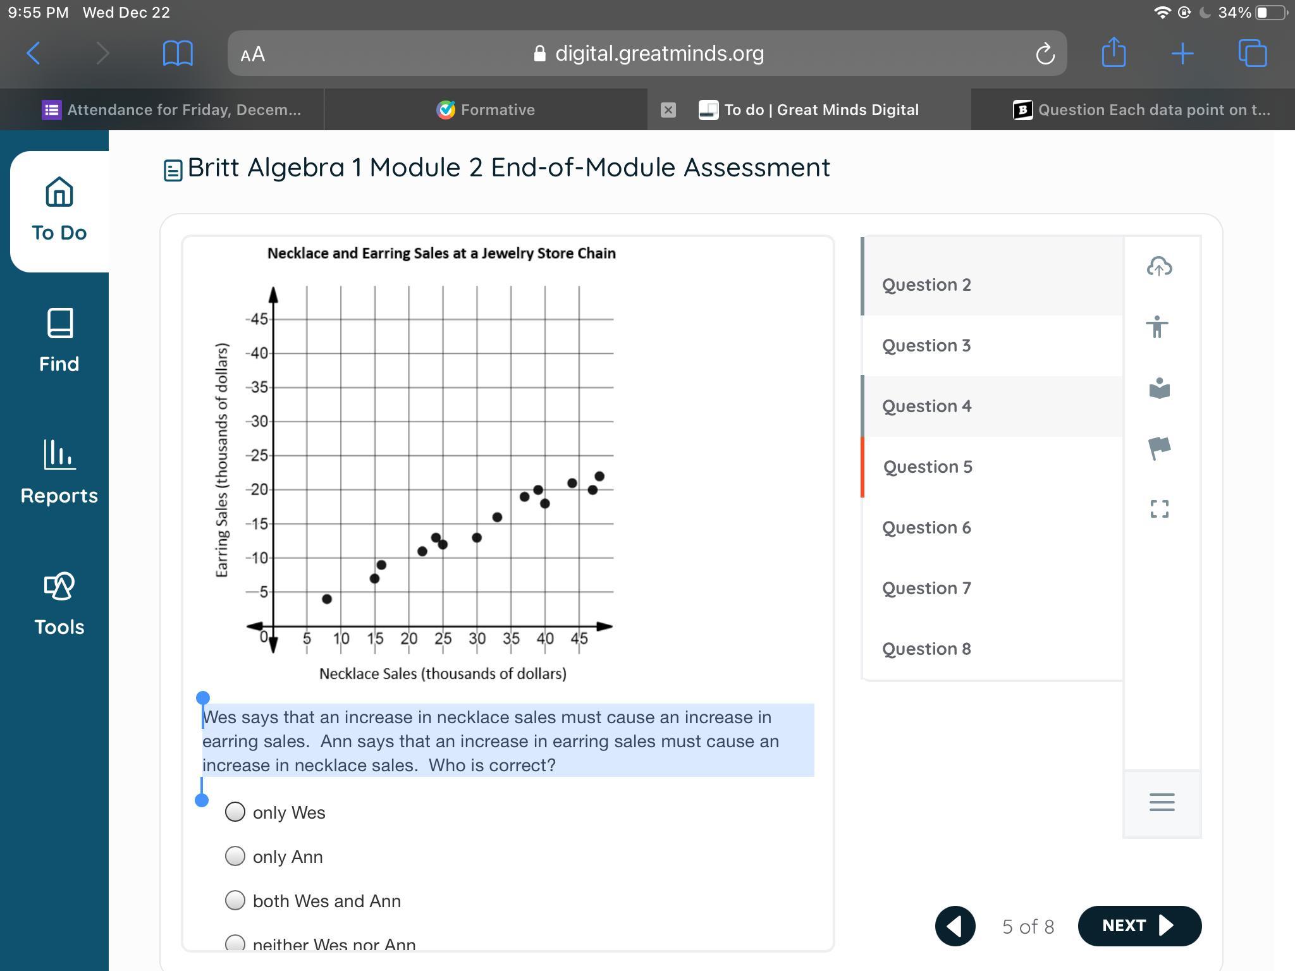Open the Tools sidebar section
Image resolution: width=1295 pixels, height=971 pixels.
point(59,604)
